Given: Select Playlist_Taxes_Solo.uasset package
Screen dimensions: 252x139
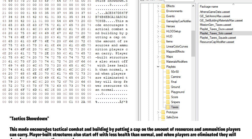Looking at the screenshot, I should 216,33.
